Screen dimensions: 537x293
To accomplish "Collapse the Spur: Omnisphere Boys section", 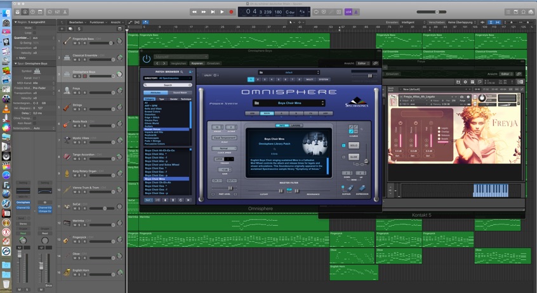I will click(15, 63).
